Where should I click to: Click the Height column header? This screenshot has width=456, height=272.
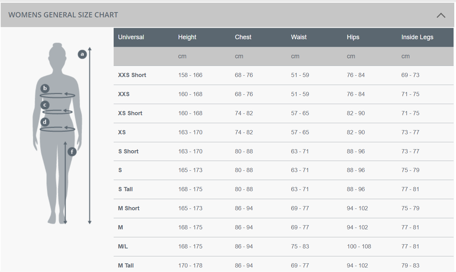187,37
